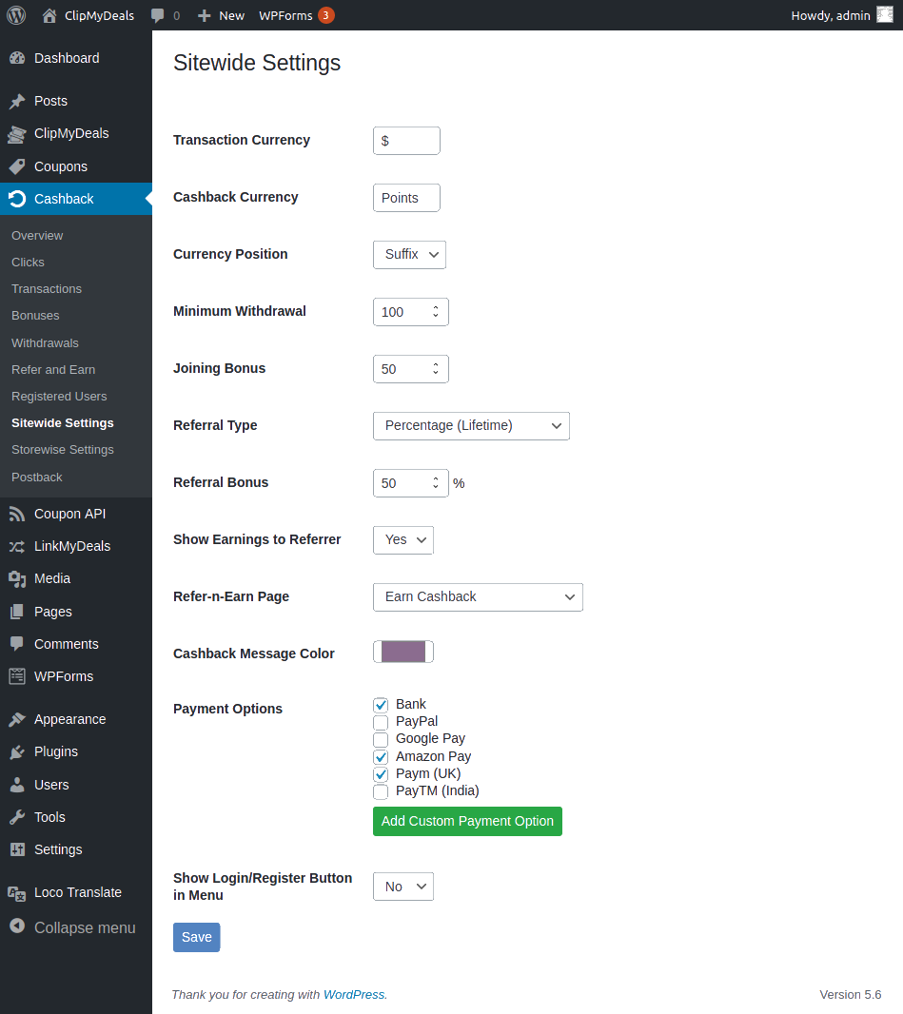The image size is (903, 1014).
Task: Click the Joining Bonus number field
Action: (x=411, y=369)
